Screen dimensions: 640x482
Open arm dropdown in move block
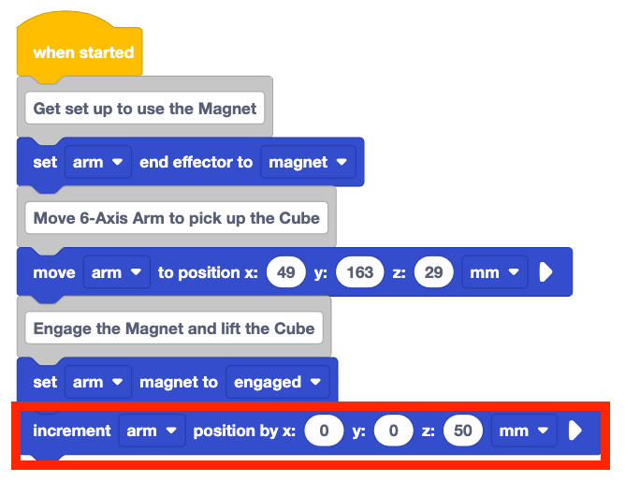(x=116, y=272)
